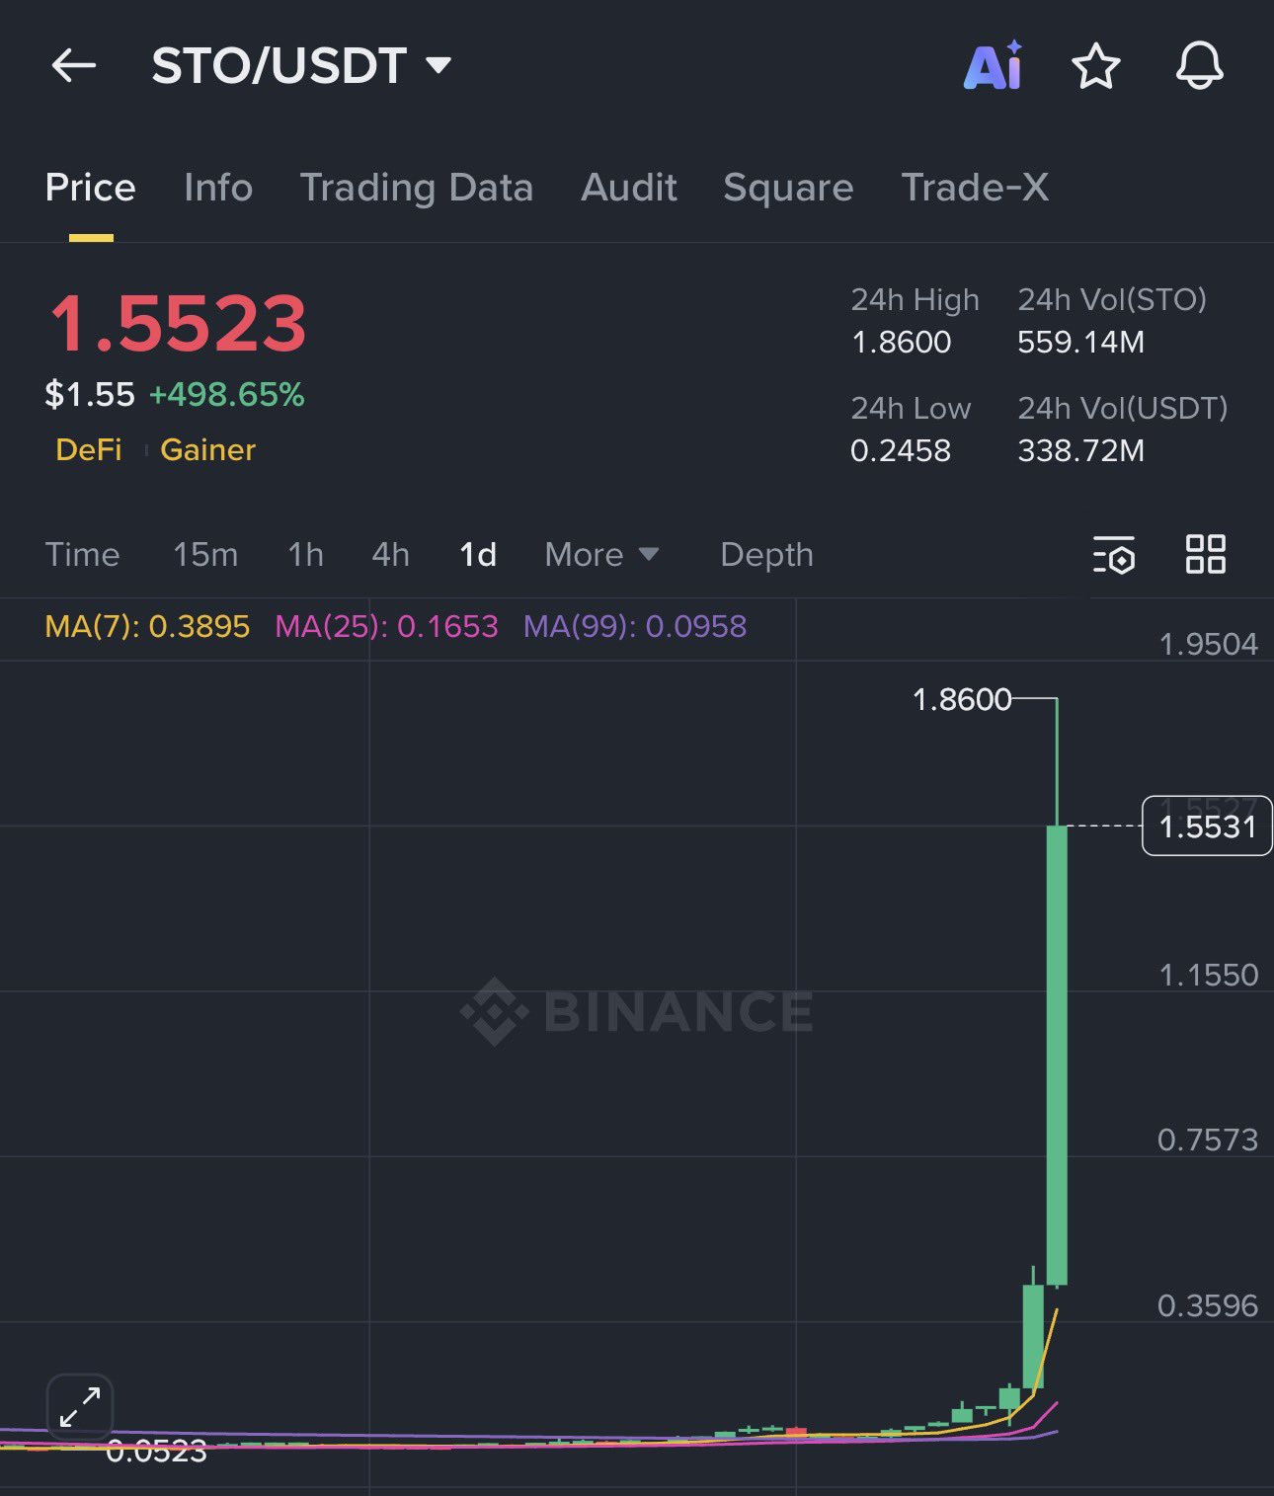Image resolution: width=1274 pixels, height=1496 pixels.
Task: Open price alert bell icon
Action: click(1199, 66)
